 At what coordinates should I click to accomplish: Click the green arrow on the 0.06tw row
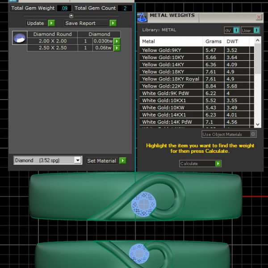117,48
